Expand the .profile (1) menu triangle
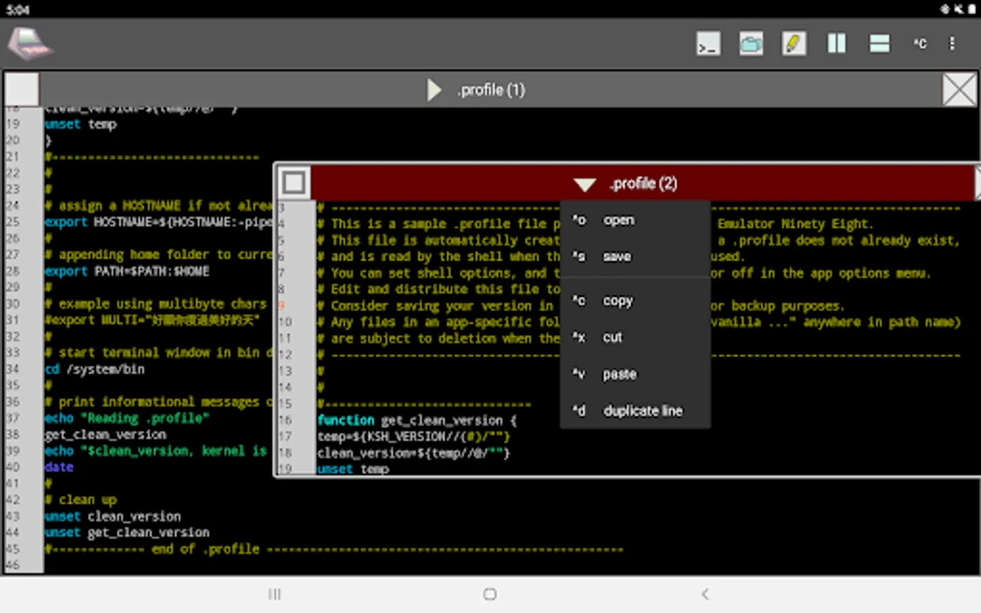The width and height of the screenshot is (981, 613). [x=434, y=90]
